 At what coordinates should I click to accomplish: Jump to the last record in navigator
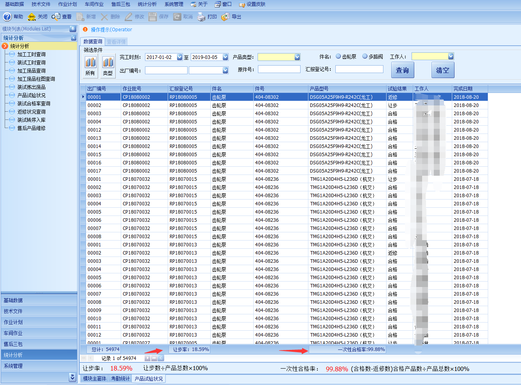[154, 358]
